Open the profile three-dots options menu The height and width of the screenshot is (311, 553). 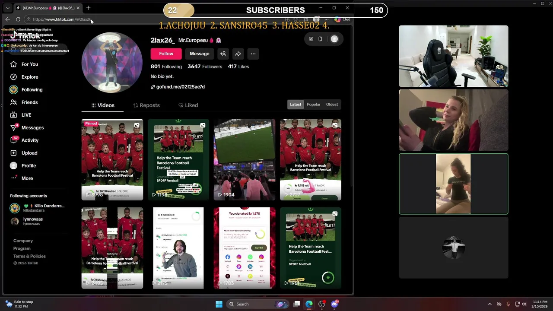(x=253, y=54)
